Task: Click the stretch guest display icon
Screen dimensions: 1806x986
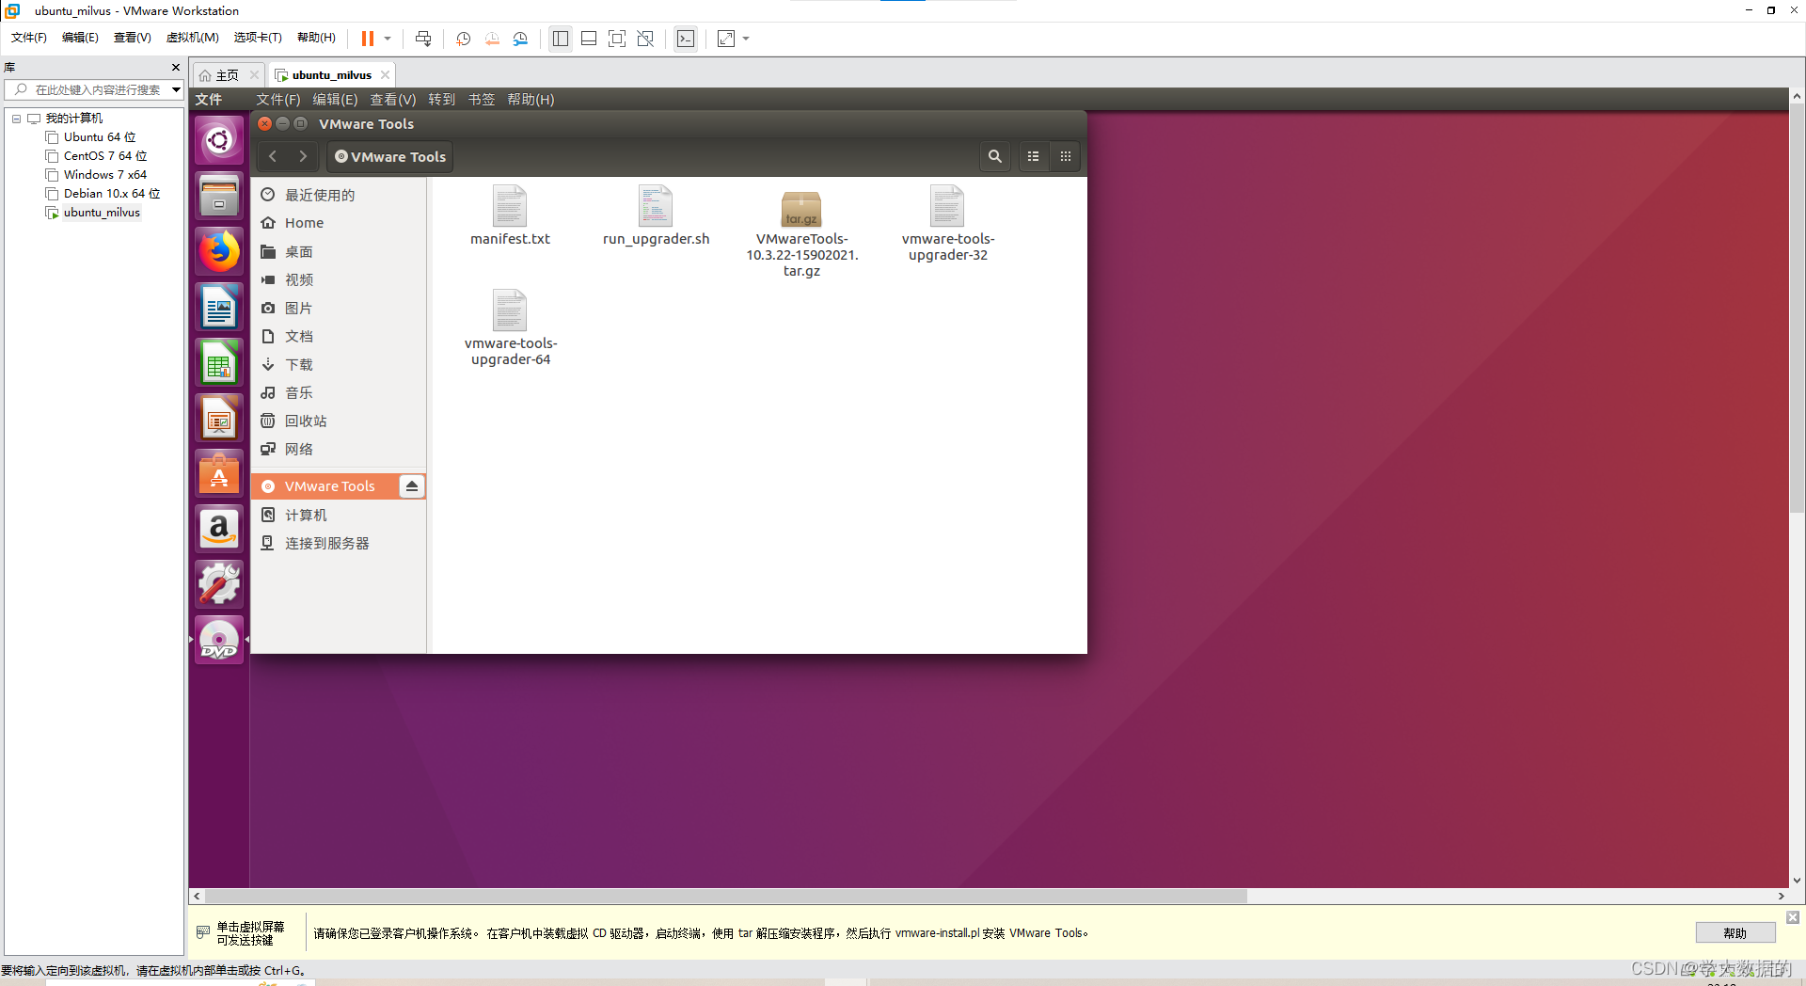Action: click(x=726, y=39)
